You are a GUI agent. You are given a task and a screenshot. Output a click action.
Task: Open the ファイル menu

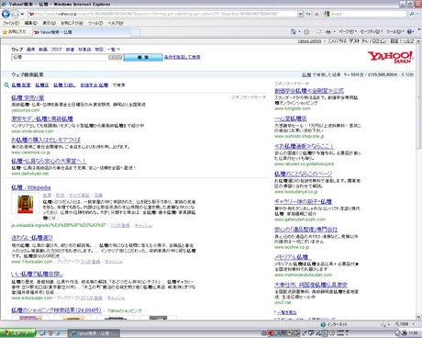tap(11, 23)
